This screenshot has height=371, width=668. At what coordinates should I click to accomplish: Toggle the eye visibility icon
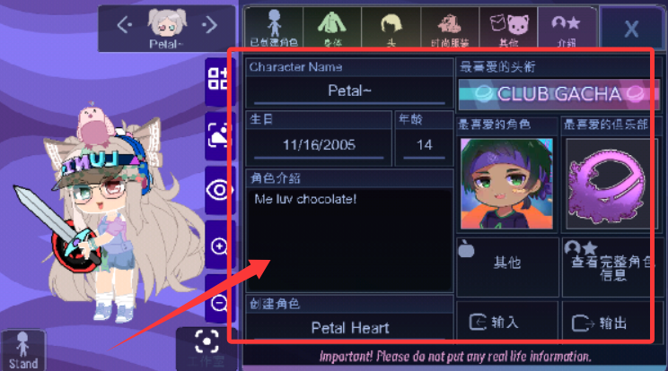218,190
